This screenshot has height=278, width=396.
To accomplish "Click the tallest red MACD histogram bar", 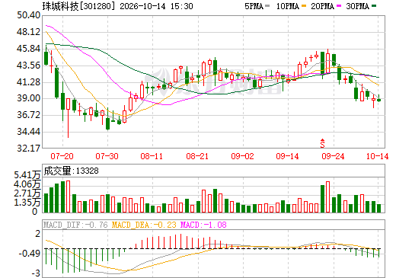I will point(181,241).
